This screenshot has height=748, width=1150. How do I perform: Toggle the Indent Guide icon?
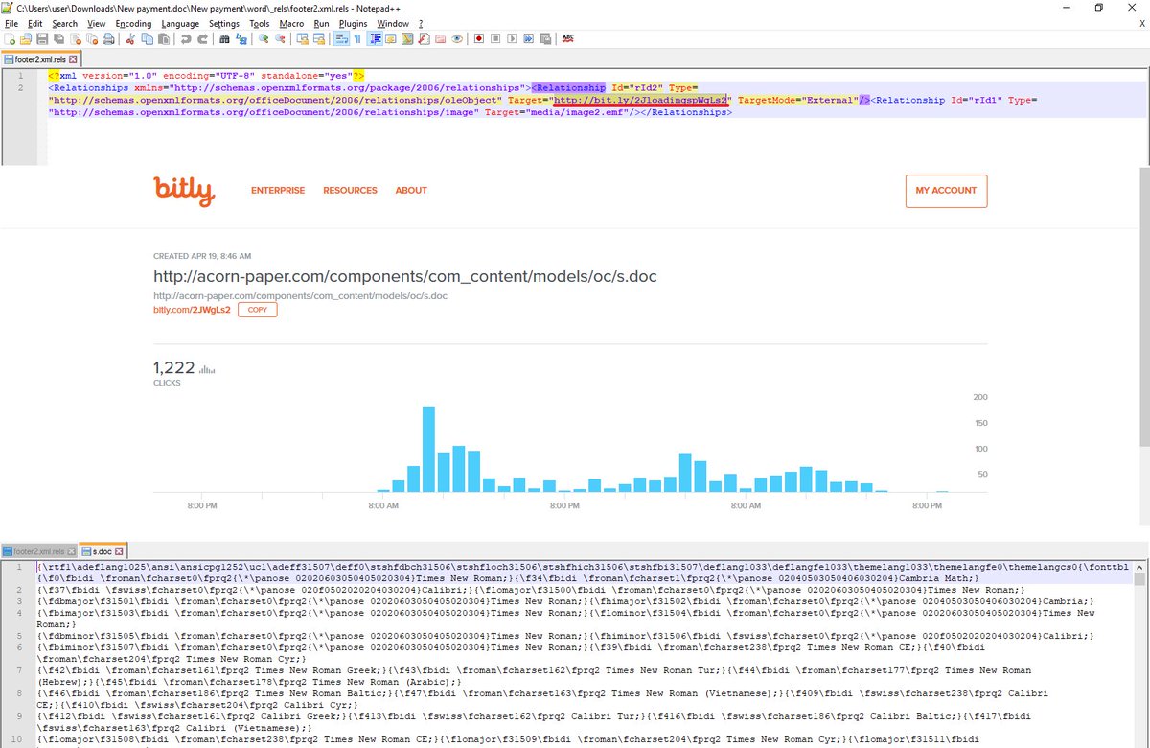[376, 39]
